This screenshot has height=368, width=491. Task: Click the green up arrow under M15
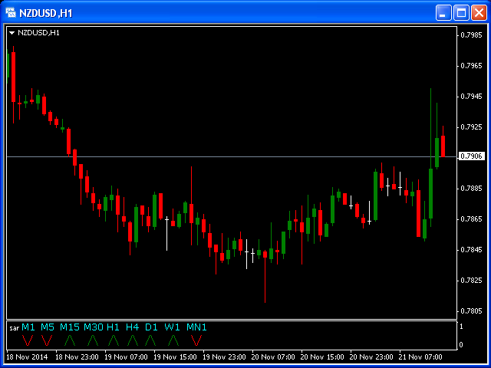(70, 340)
